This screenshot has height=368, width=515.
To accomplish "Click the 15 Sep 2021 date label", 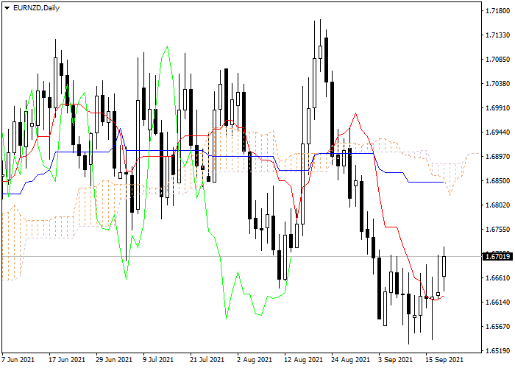I will [x=444, y=360].
